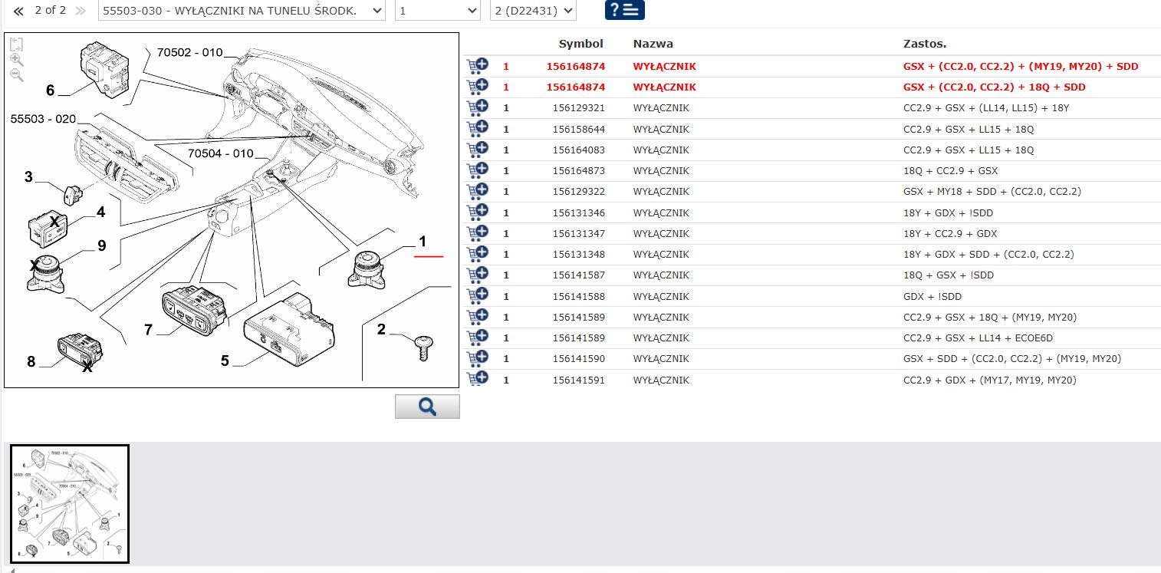Add part 156141588 to cart
Image resolution: width=1161 pixels, height=573 pixels.
[477, 295]
